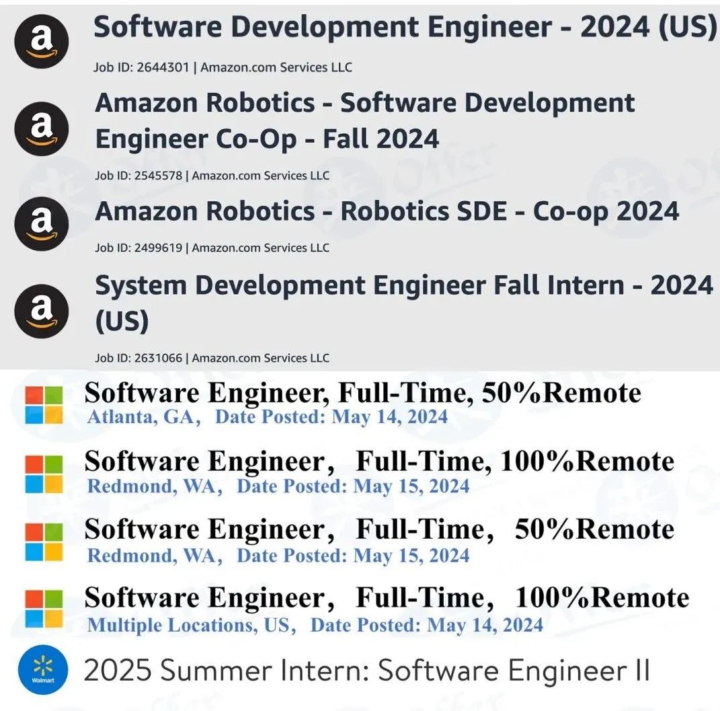Screen dimensions: 720x711
Task: Open Amazon Robotics - Robotics SDE Co-op 2024
Action: coord(387,211)
